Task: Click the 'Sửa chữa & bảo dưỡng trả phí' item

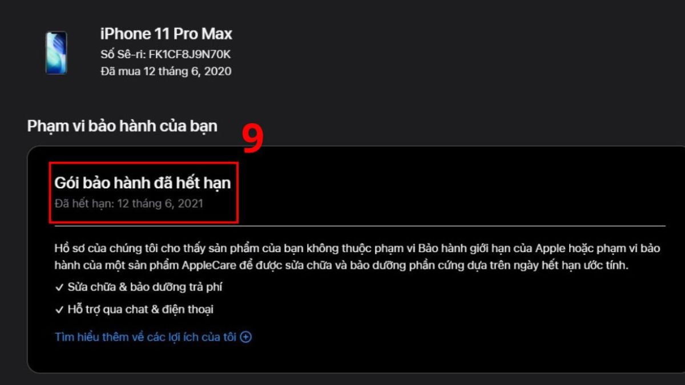Action: click(x=145, y=287)
